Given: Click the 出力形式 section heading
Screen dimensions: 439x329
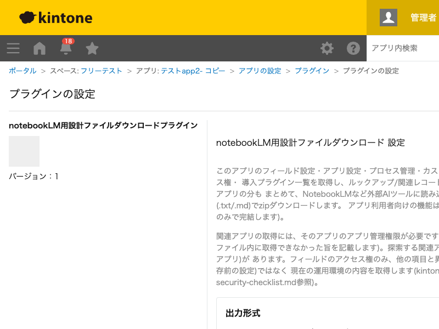Looking at the screenshot, I should click(x=243, y=313).
